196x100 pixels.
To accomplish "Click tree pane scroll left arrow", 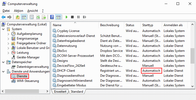I will coord(3,91).
